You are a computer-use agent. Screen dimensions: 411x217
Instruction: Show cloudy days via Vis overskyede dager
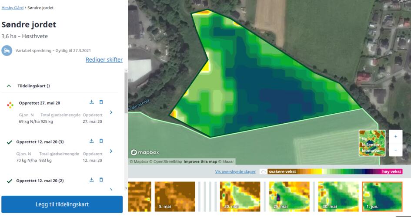235,172
